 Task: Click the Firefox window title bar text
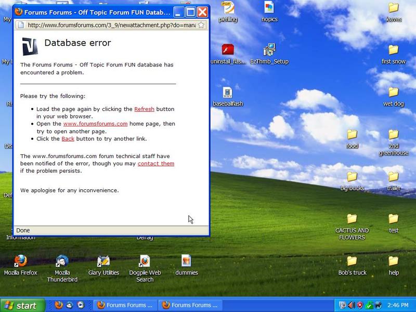tap(97, 12)
